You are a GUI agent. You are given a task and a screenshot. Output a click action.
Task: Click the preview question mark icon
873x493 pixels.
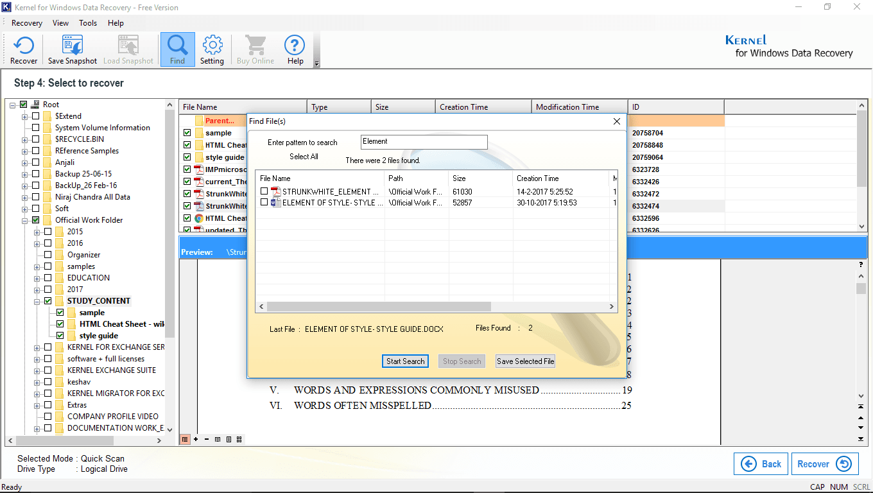tap(861, 264)
